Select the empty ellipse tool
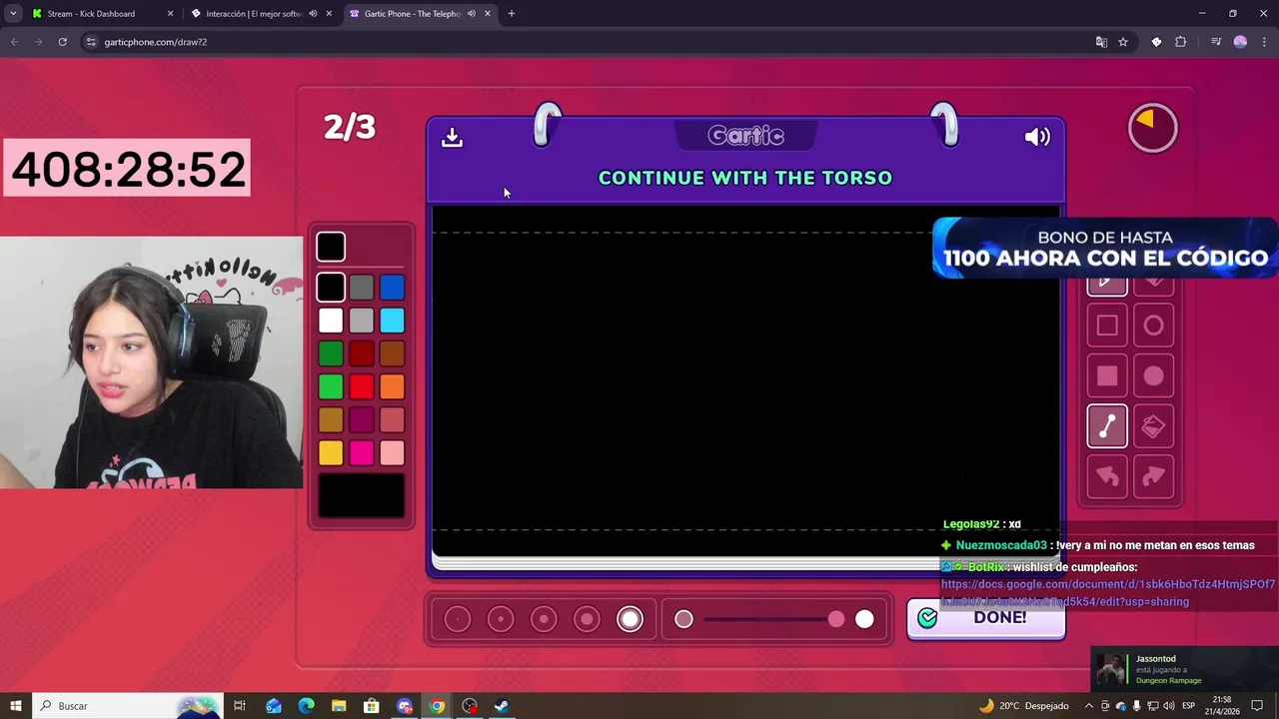Image resolution: width=1279 pixels, height=719 pixels. (x=1153, y=326)
